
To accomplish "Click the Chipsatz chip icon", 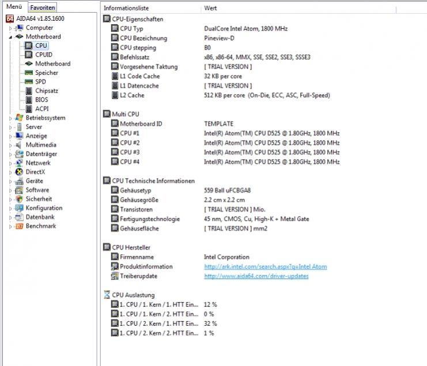I will coord(29,90).
